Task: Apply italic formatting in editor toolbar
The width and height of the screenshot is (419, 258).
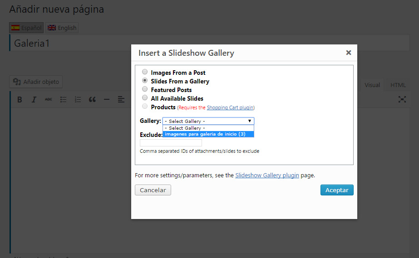Action: click(x=34, y=99)
